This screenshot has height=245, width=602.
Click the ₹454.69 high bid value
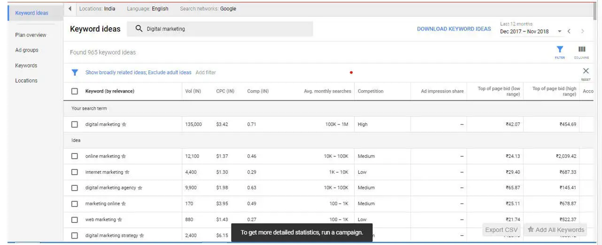click(x=568, y=124)
